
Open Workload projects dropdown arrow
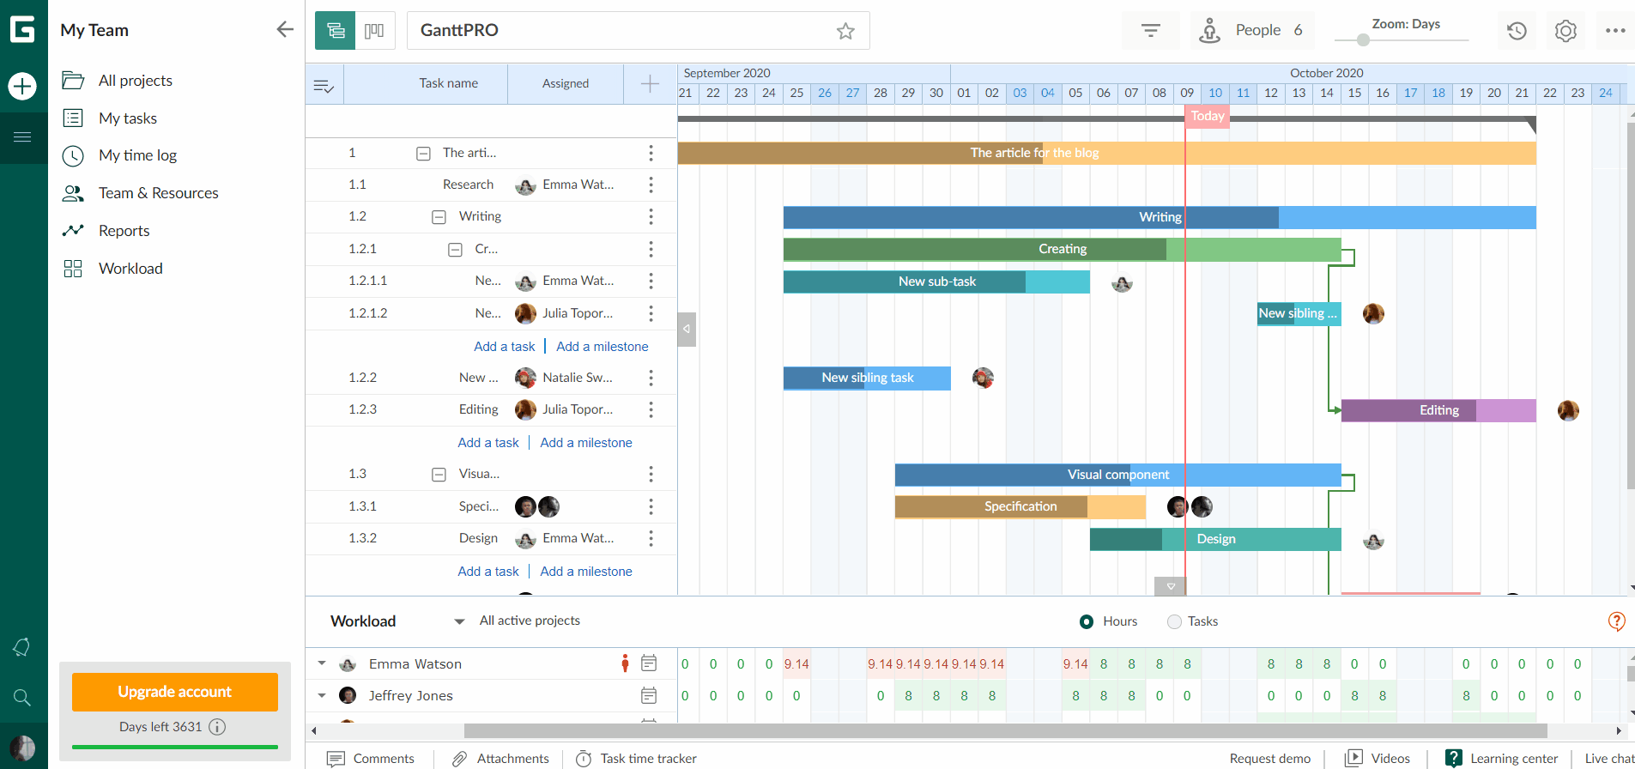459,621
